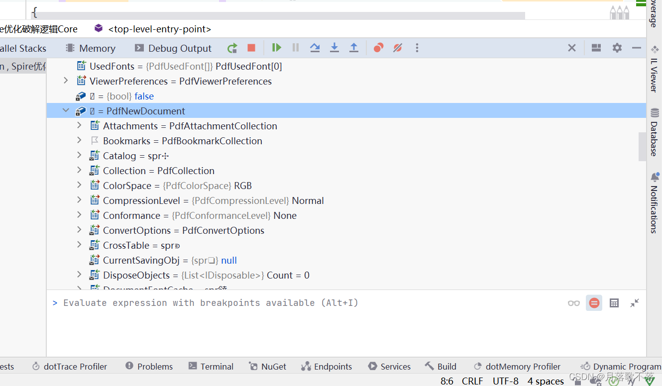Screen dimensions: 662x386
Task: Expand the Catalog property
Action: [x=79, y=155]
